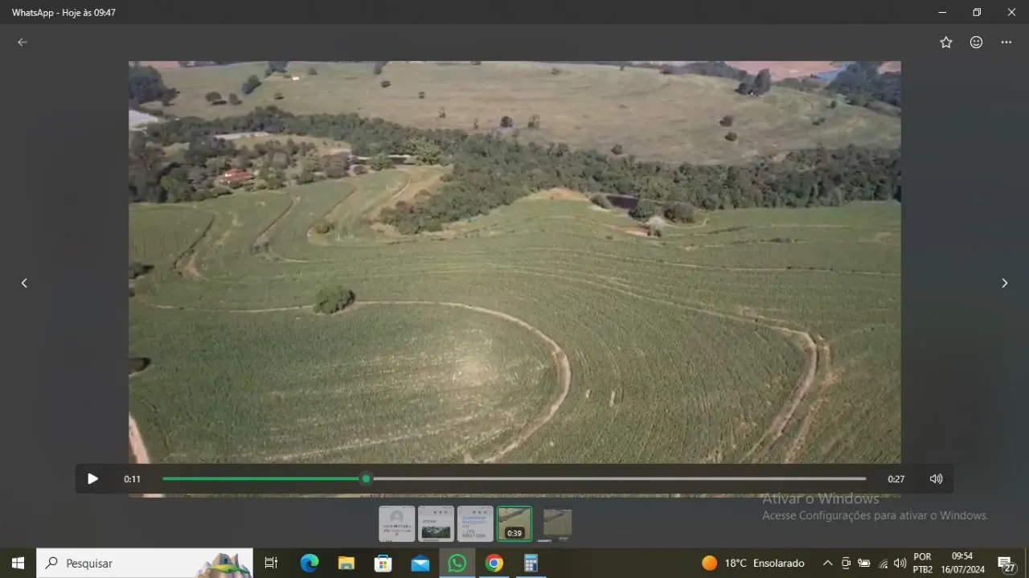Switch the POR PTB2 input language
Screen dimensions: 1029x578
(923, 564)
